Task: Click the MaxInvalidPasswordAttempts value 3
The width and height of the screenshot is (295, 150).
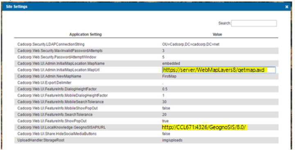Action: (163, 51)
